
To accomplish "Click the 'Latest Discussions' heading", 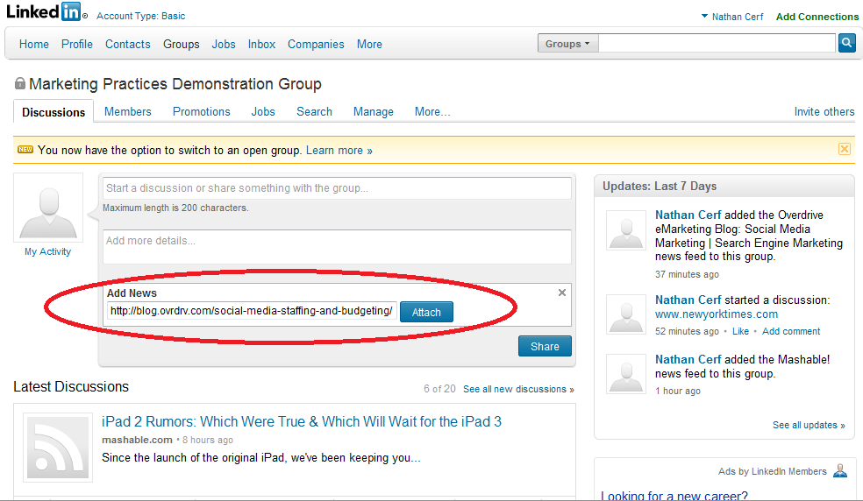I will click(x=71, y=386).
